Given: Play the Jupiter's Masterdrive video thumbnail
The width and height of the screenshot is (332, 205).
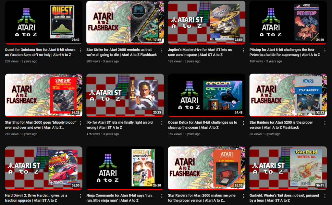Looking at the screenshot, I should (206, 22).
